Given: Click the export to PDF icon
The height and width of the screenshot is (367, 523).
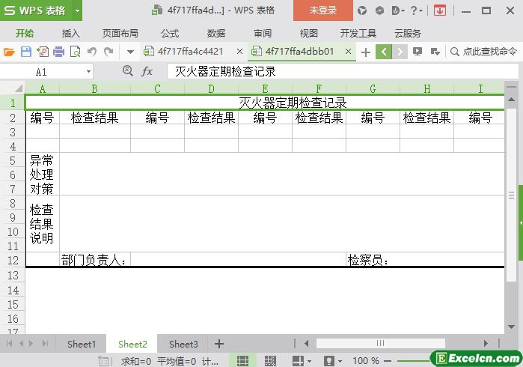Looking at the screenshot, I should point(43,52).
